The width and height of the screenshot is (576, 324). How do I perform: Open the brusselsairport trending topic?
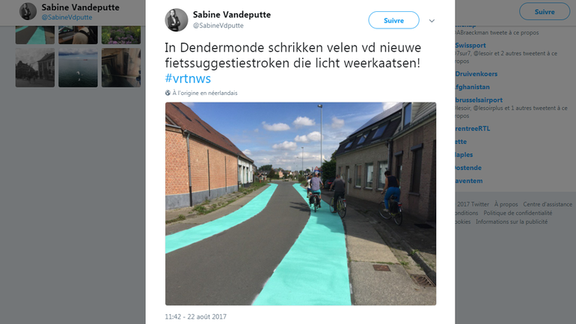479,100
